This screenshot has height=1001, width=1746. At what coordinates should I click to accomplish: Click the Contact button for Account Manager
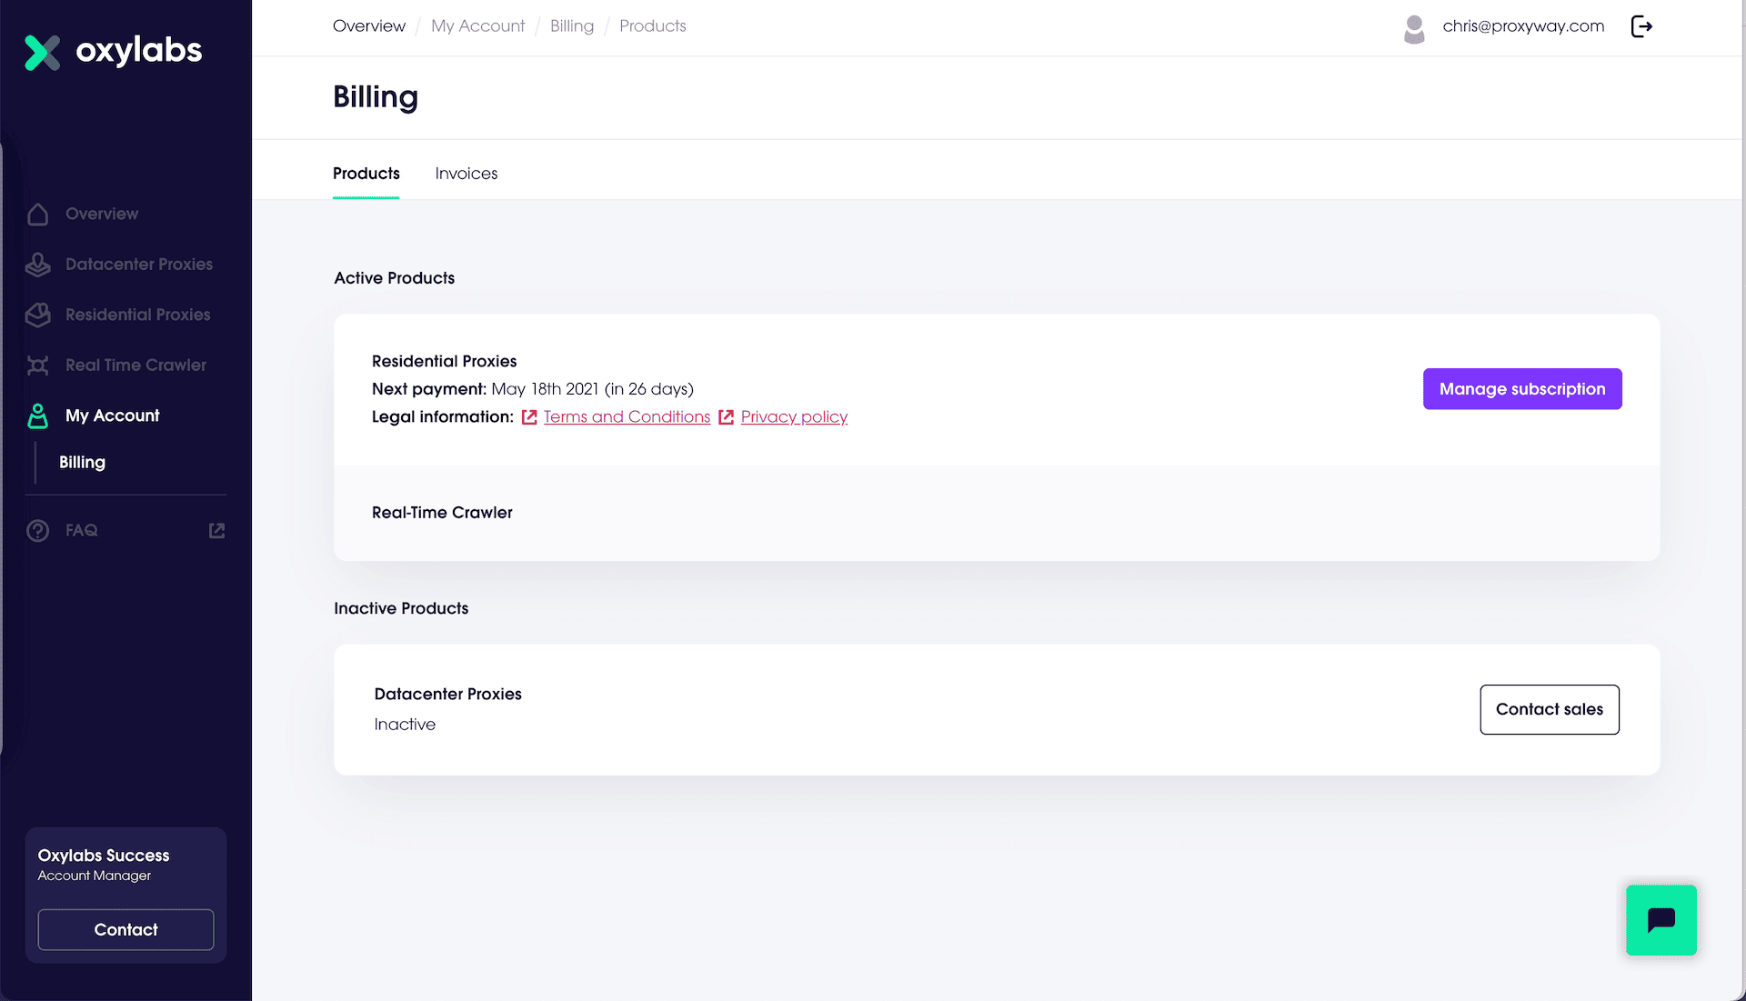click(x=125, y=929)
